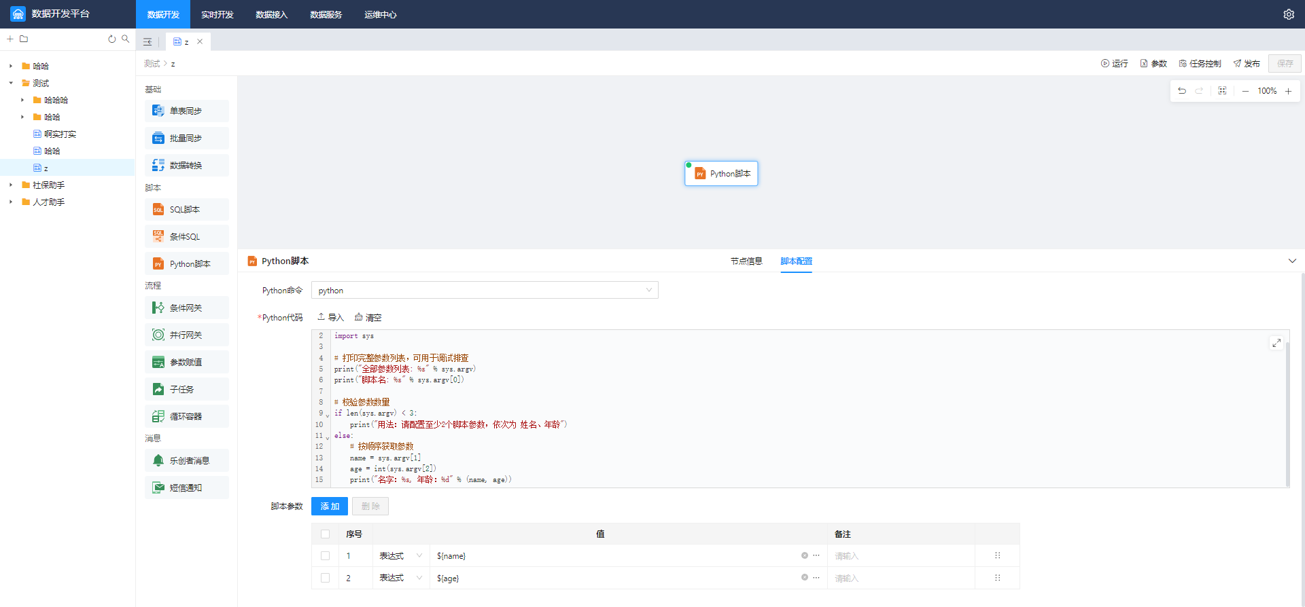Viewport: 1305px width, 607px height.
Task: Select the Python脚本 component in sidebar
Action: [x=186, y=263]
